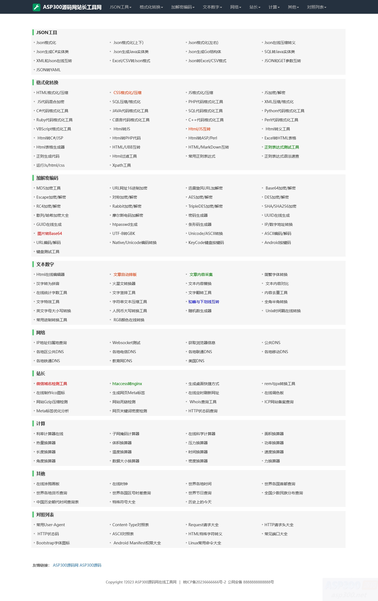Click the 文章内容采集 link

(x=201, y=275)
